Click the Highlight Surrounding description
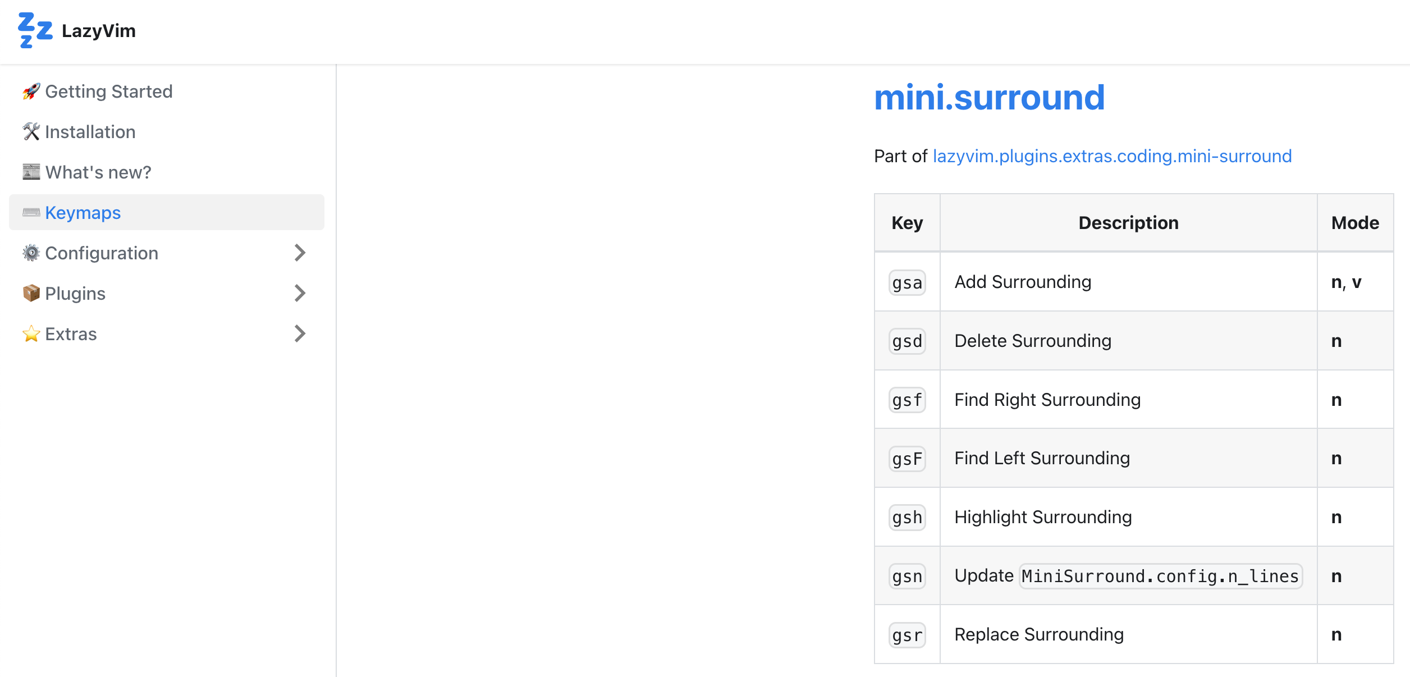Screen dimensions: 1410x677 [1043, 517]
